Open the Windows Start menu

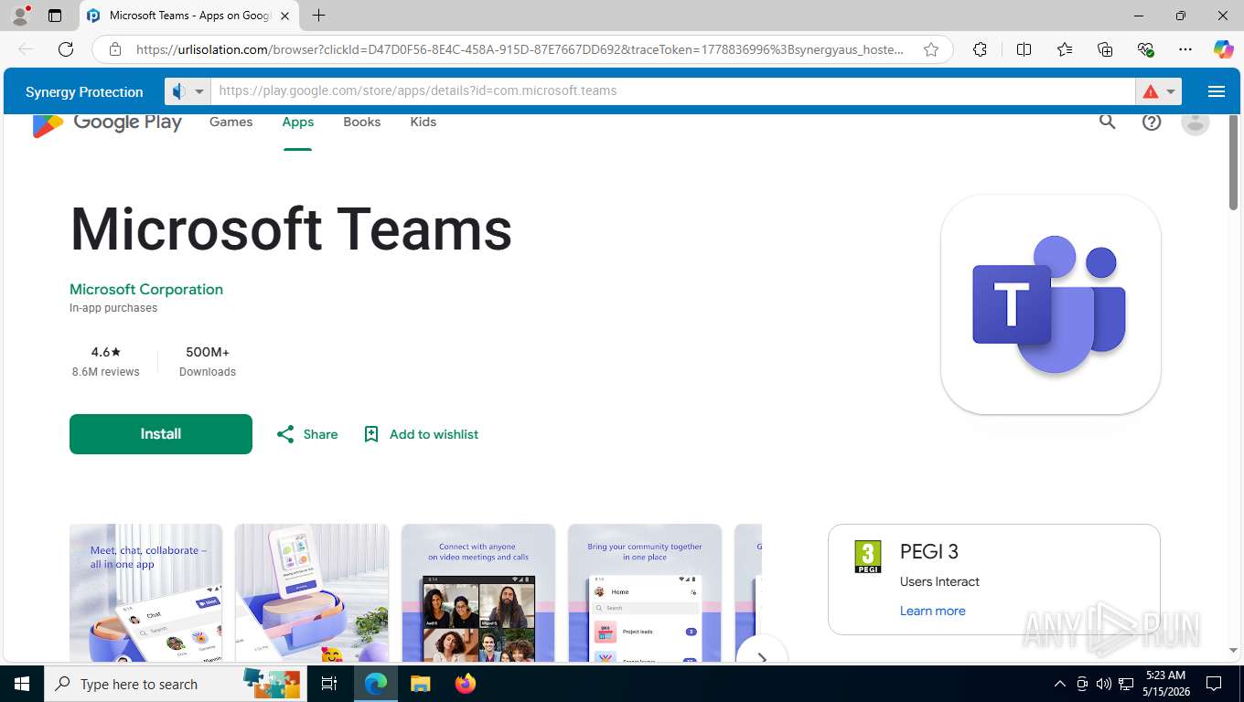[21, 684]
